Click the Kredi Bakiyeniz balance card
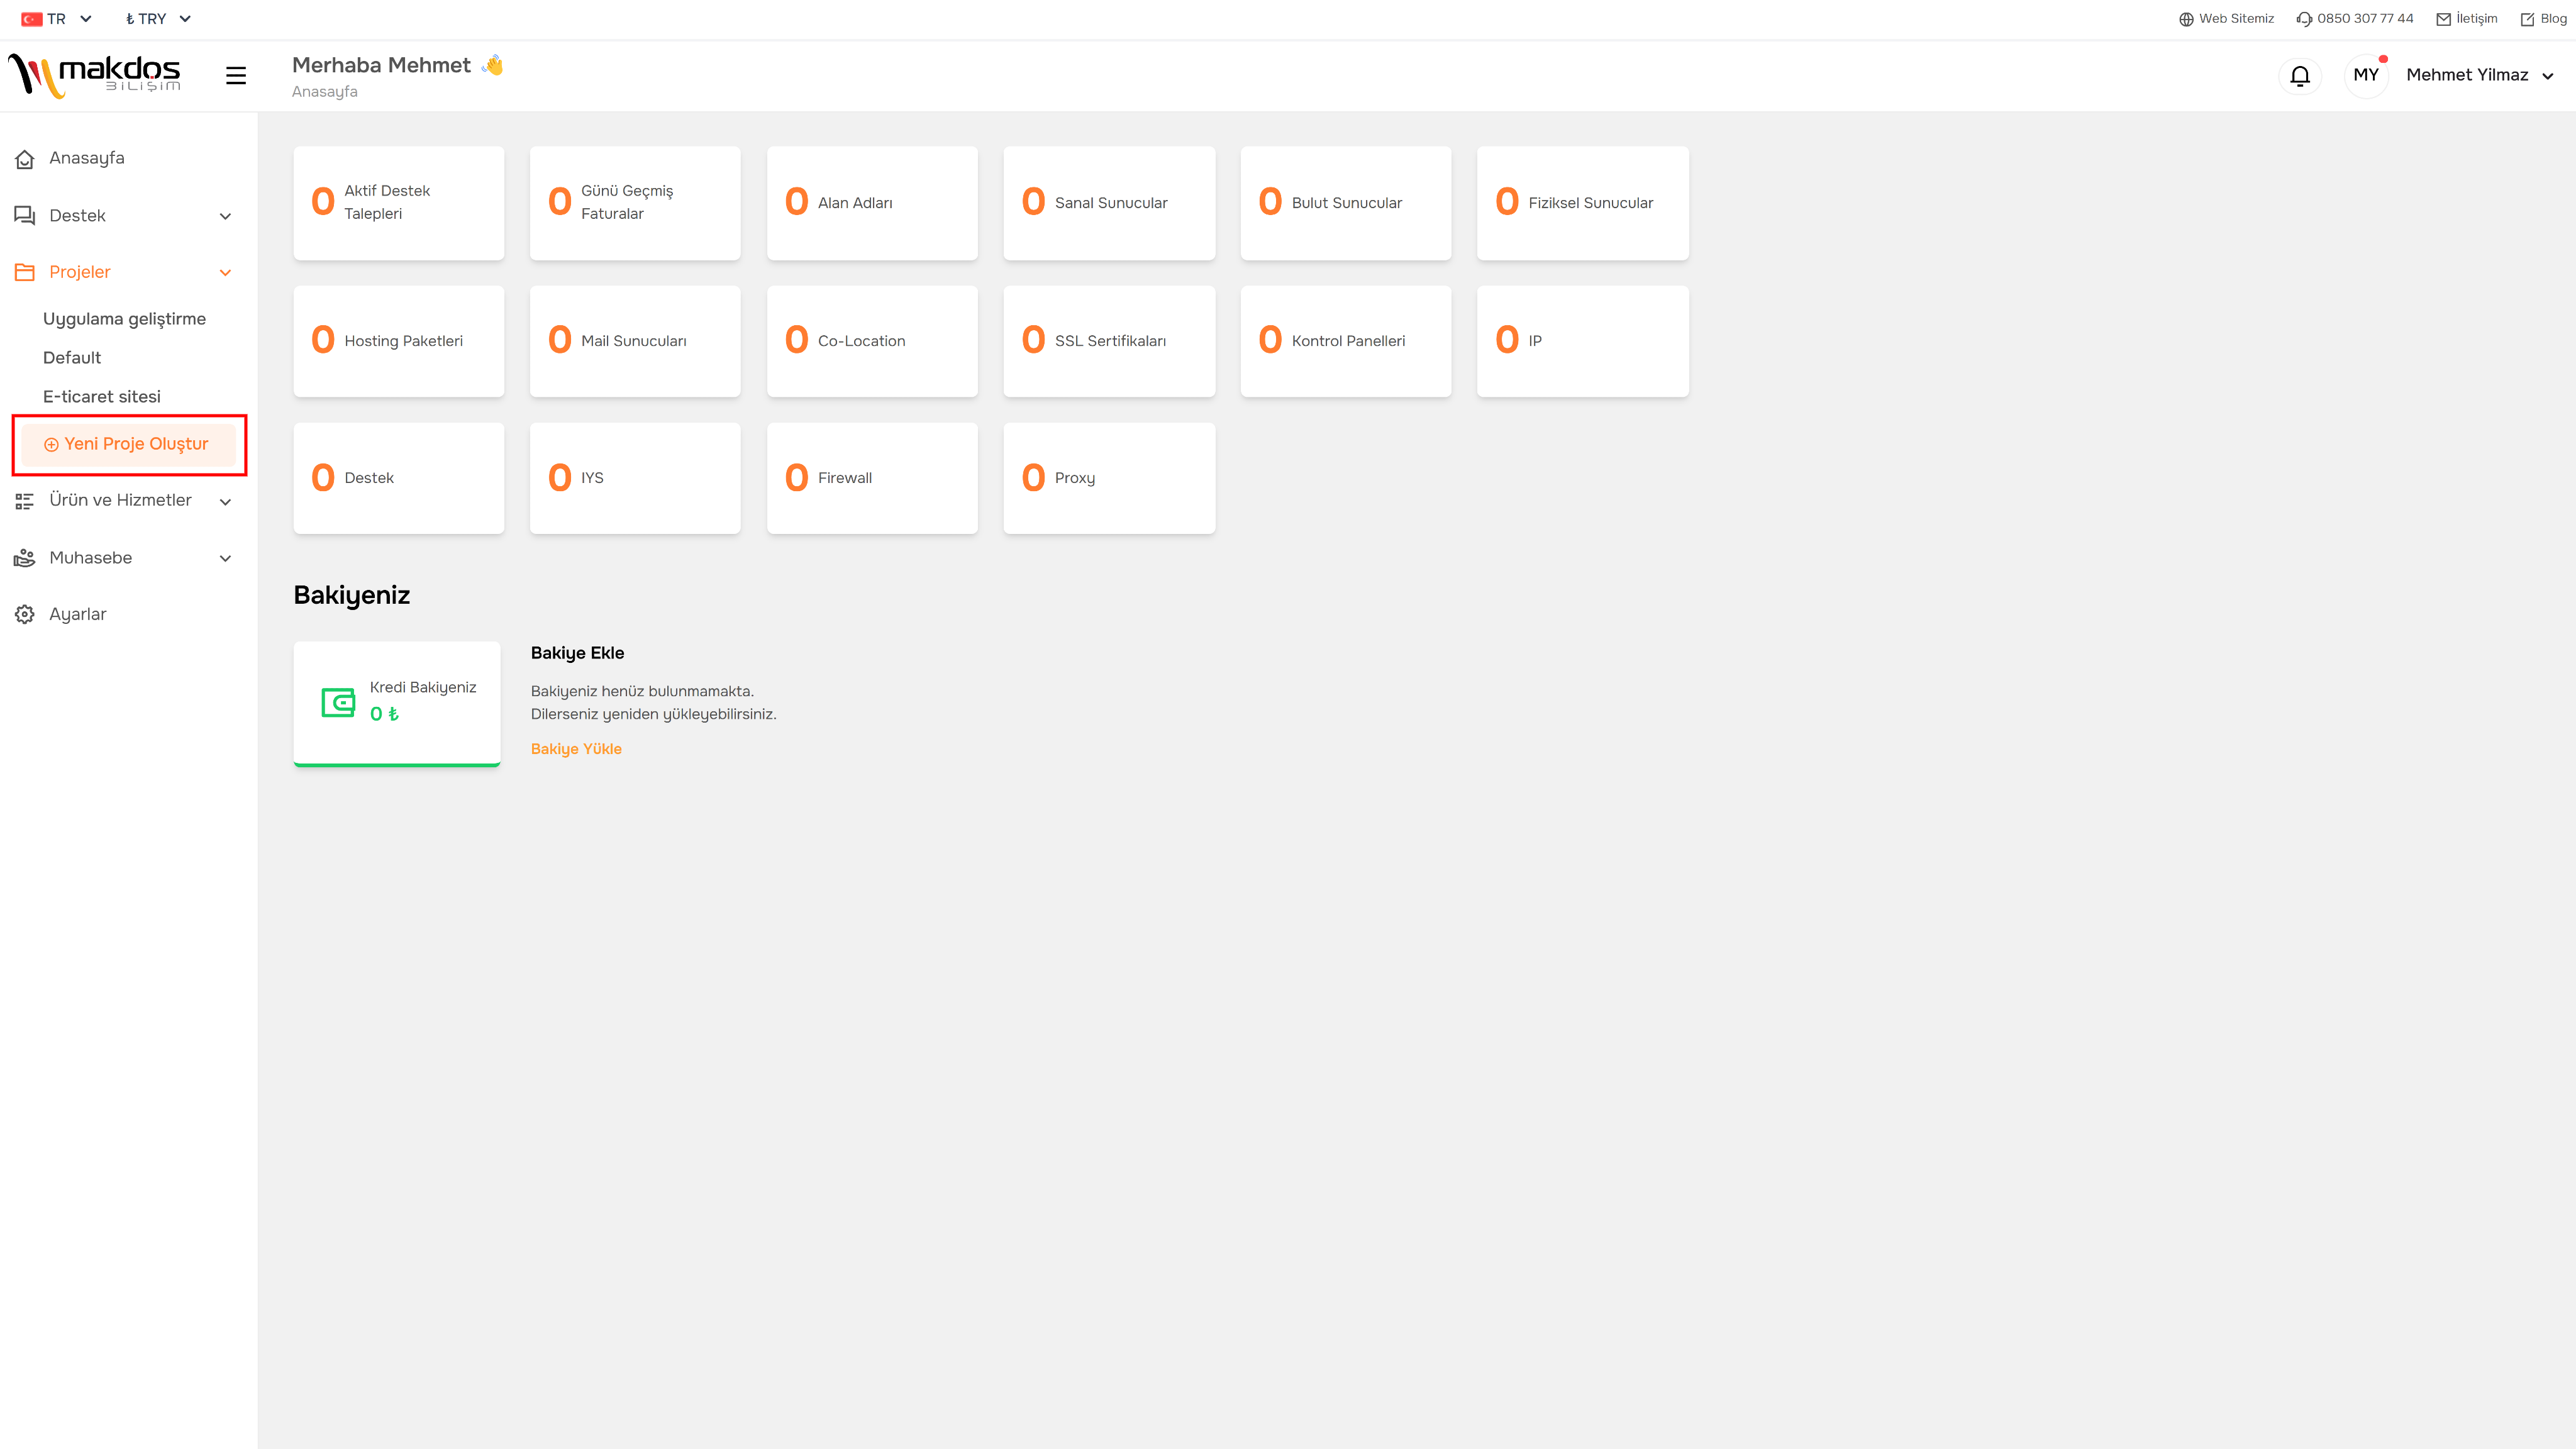Image resolution: width=2576 pixels, height=1449 pixels. pos(397,704)
